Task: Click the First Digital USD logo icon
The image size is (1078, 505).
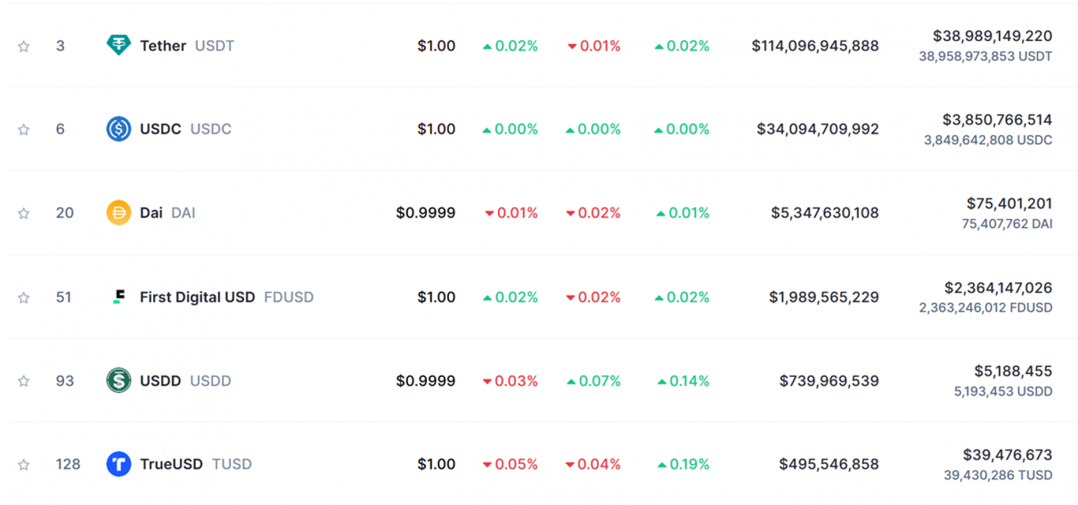Action: [119, 296]
